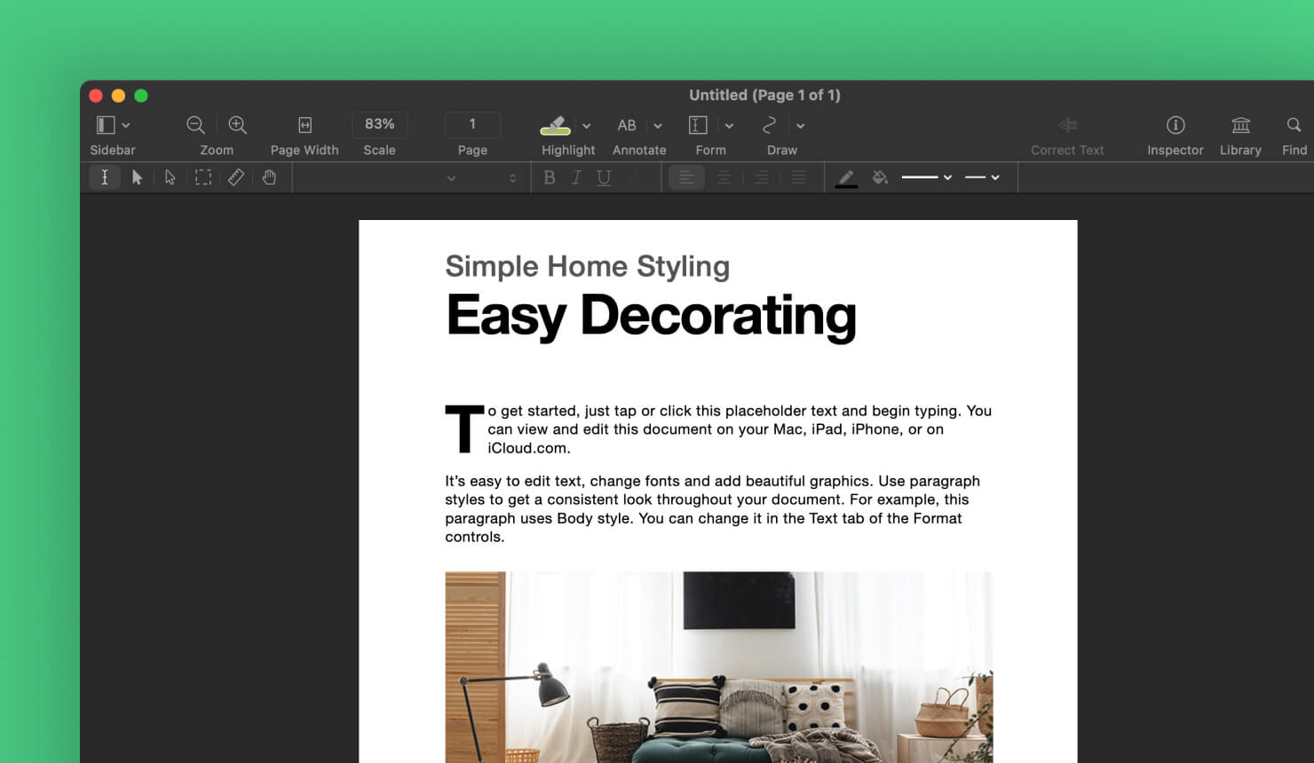Open the line thickness dropdown
Screen dimensions: 1314x763
point(927,177)
